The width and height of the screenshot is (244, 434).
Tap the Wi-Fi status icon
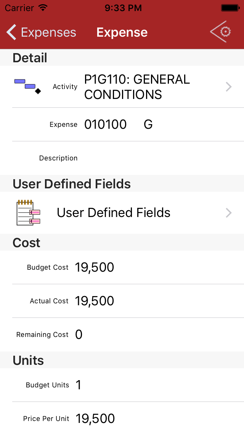pyautogui.click(x=43, y=8)
